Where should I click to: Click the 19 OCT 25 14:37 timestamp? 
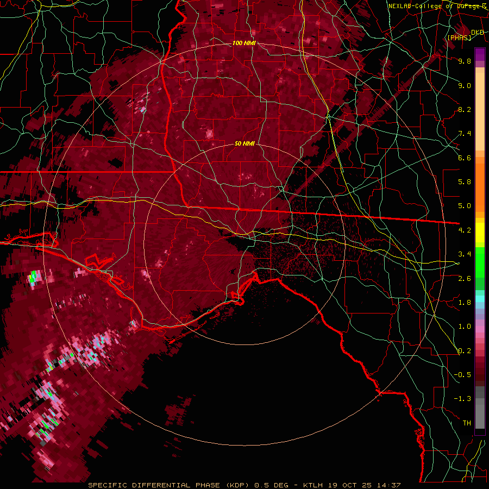[365, 485]
